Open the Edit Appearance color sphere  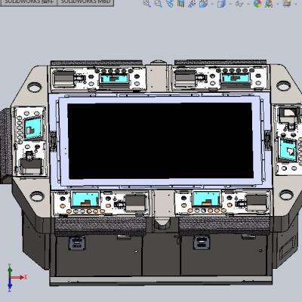pos(257,4)
